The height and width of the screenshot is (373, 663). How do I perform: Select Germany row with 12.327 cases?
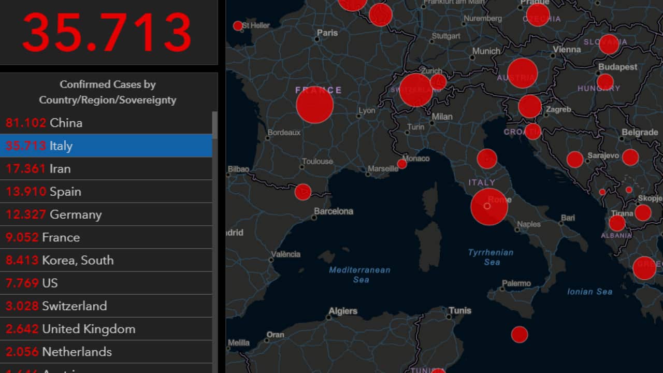(x=106, y=214)
